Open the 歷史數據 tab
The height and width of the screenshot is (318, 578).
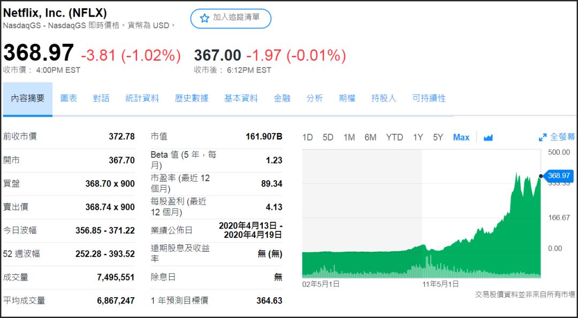[x=192, y=98]
